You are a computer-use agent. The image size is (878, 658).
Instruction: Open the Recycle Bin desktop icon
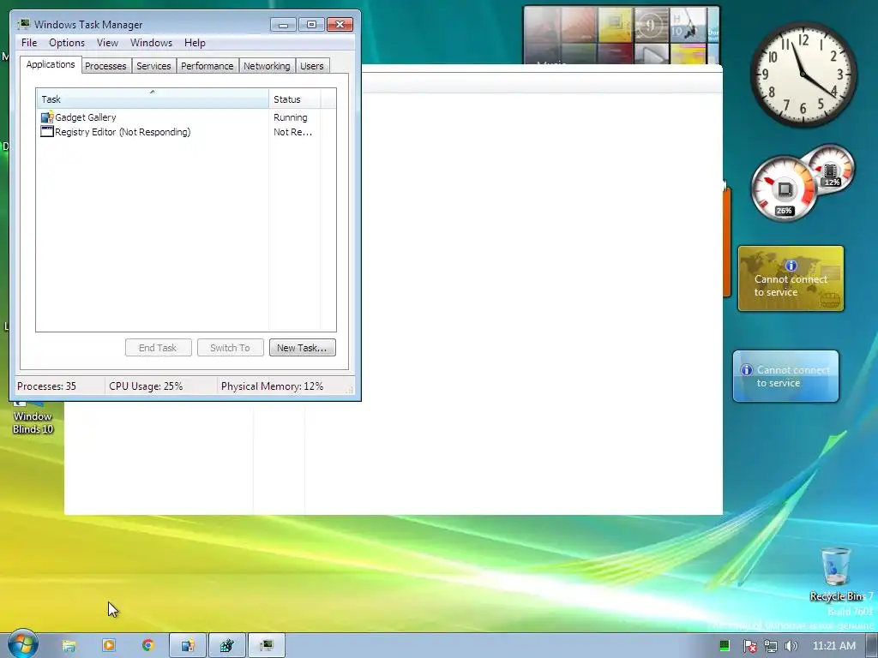click(x=837, y=573)
